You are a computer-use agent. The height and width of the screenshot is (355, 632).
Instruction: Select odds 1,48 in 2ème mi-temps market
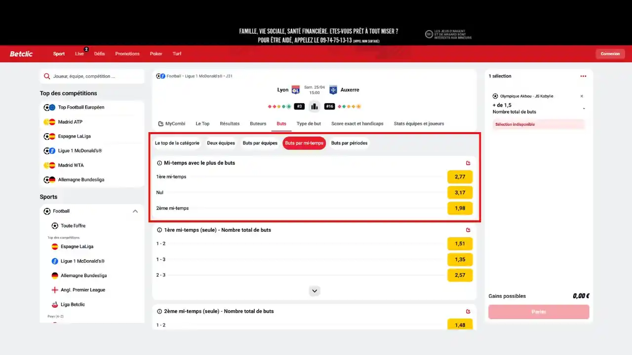pyautogui.click(x=460, y=324)
